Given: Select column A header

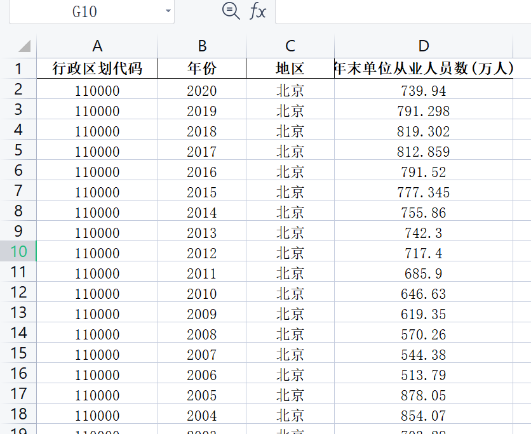Looking at the screenshot, I should 97,46.
